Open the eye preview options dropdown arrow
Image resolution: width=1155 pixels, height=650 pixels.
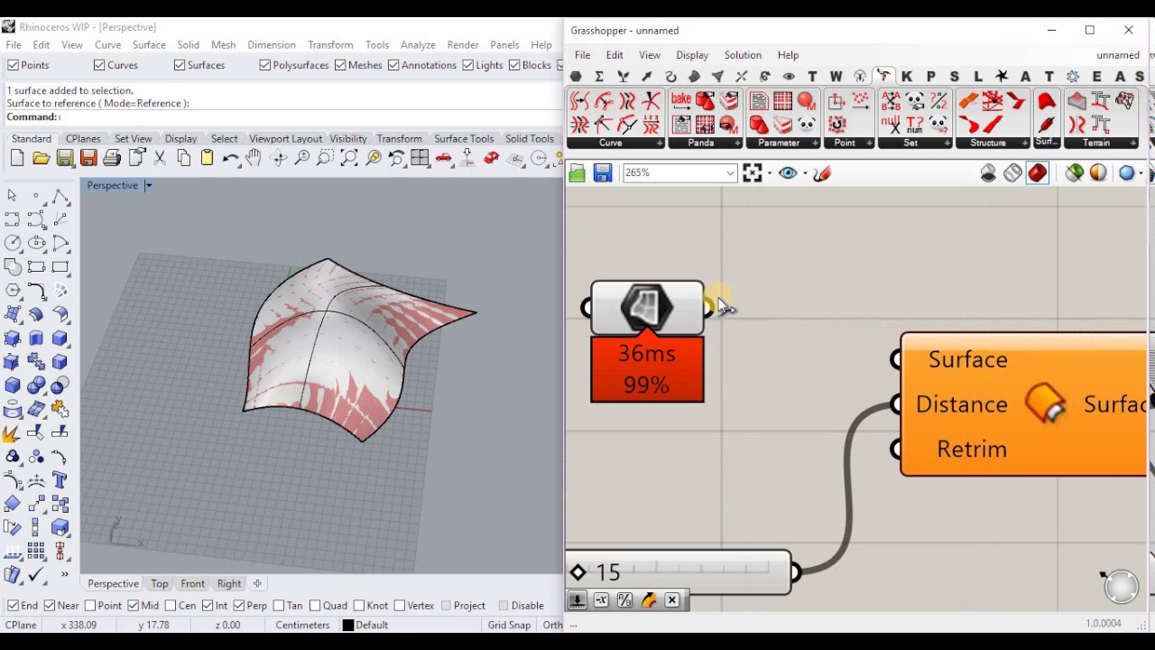pyautogui.click(x=804, y=173)
